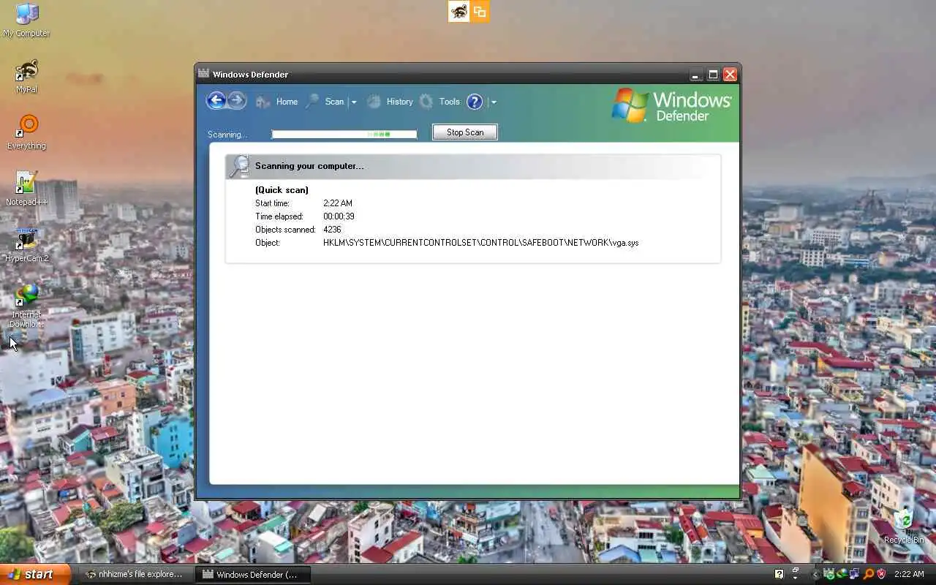Screen dimensions: 936x585
Task: Click the cascading windows icon on the taskbar
Action: click(x=796, y=570)
